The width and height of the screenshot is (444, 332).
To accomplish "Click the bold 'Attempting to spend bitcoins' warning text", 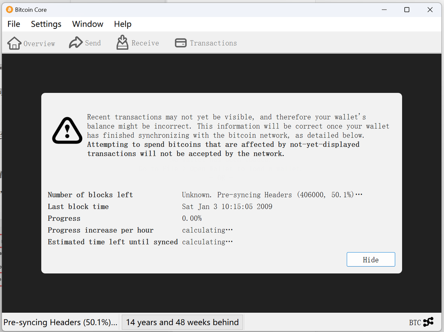I will point(223,149).
